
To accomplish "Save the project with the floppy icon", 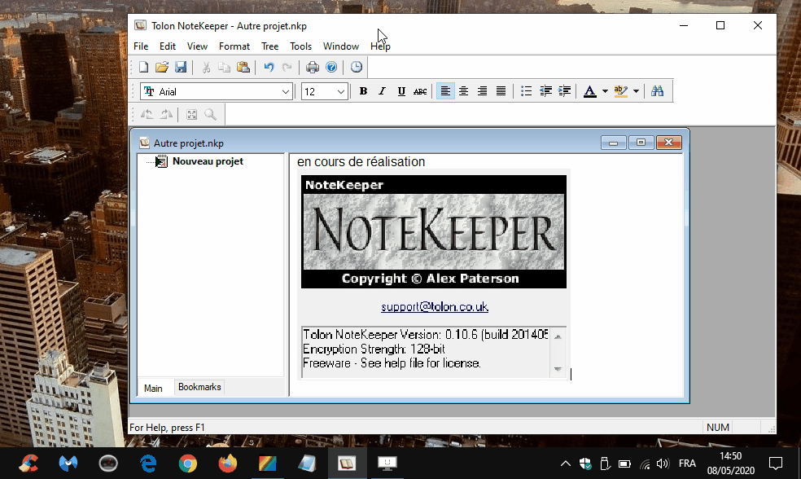I will tap(181, 67).
